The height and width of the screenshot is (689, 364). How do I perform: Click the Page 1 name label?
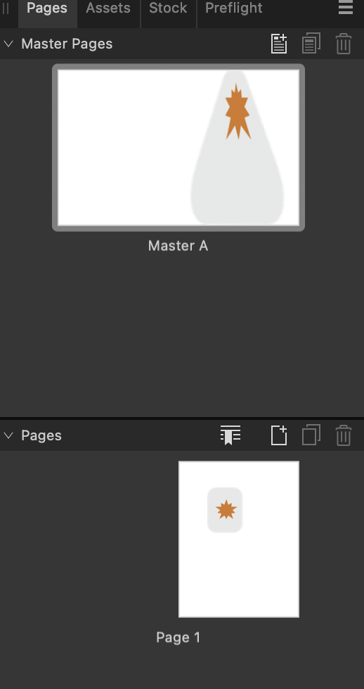(x=178, y=637)
